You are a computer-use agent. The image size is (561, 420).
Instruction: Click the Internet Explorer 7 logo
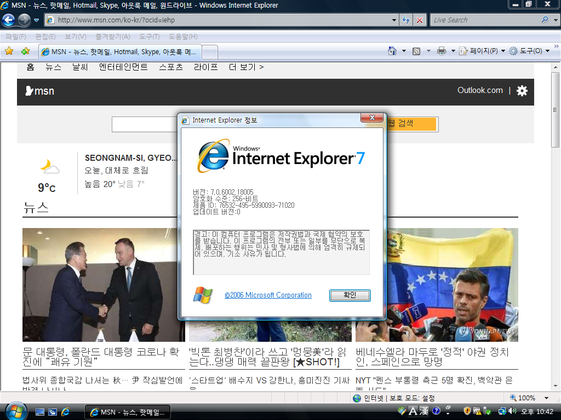[x=281, y=156]
